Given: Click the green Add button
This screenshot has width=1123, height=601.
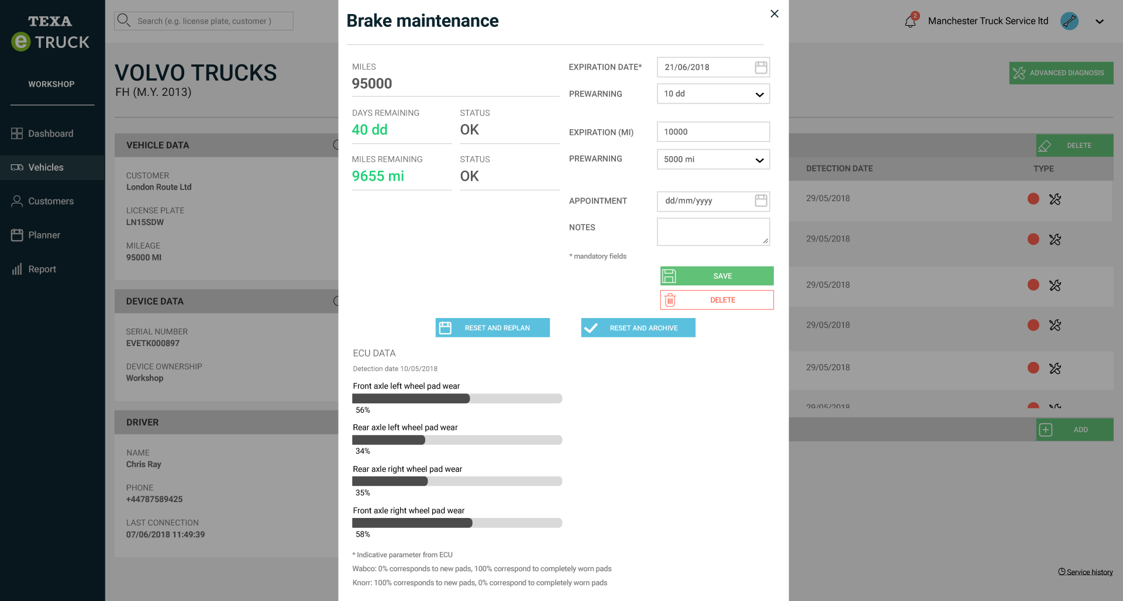Looking at the screenshot, I should [1074, 430].
